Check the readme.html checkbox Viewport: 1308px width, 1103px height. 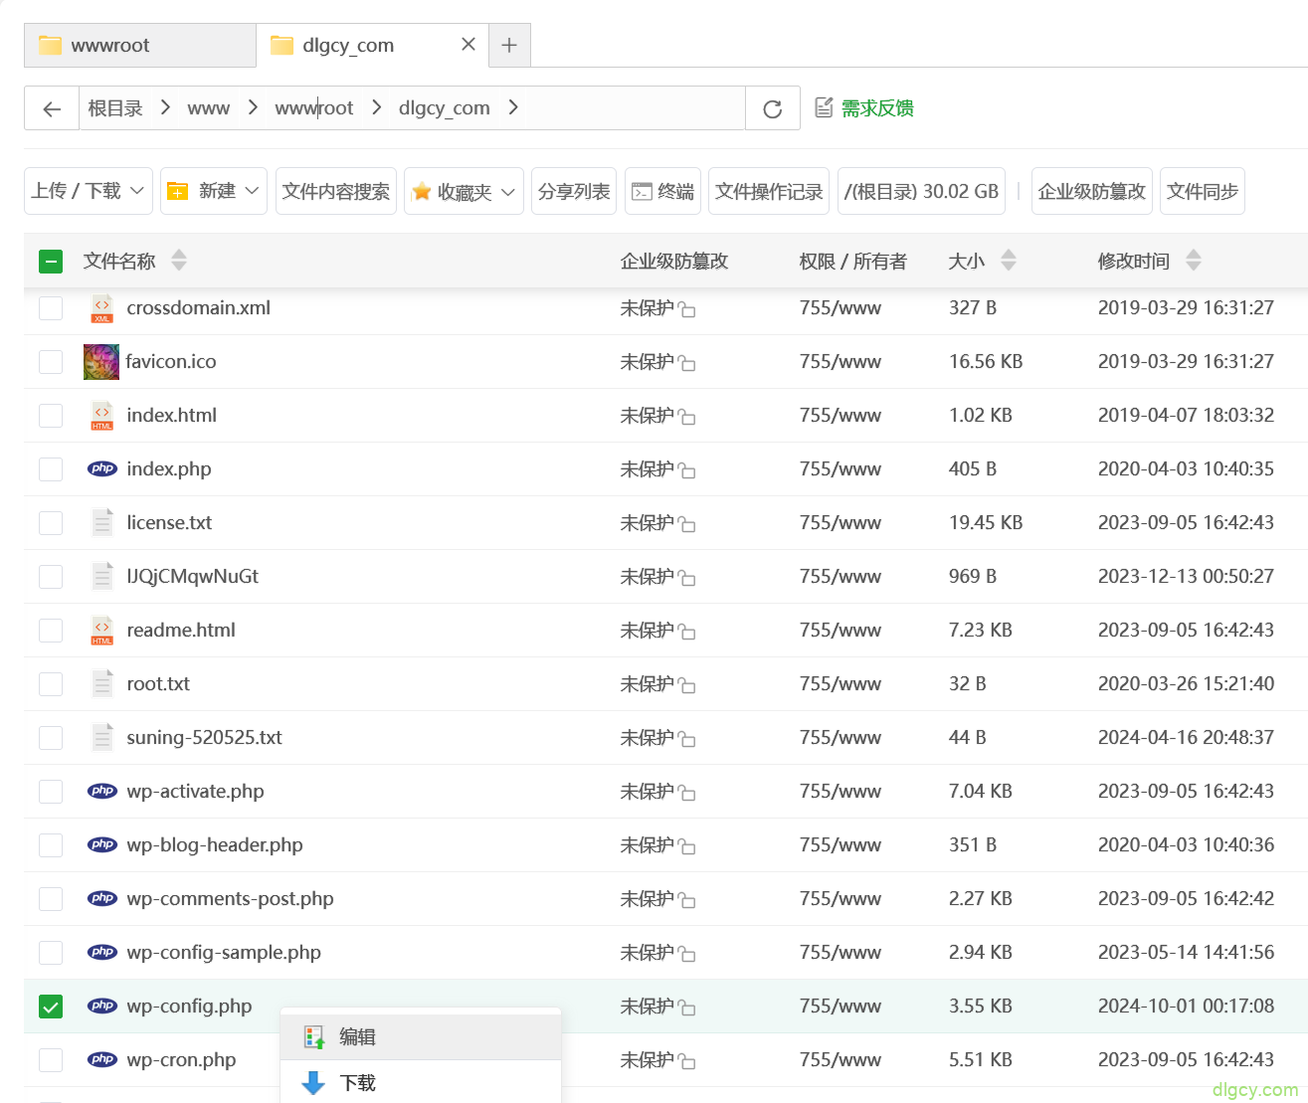coord(51,631)
